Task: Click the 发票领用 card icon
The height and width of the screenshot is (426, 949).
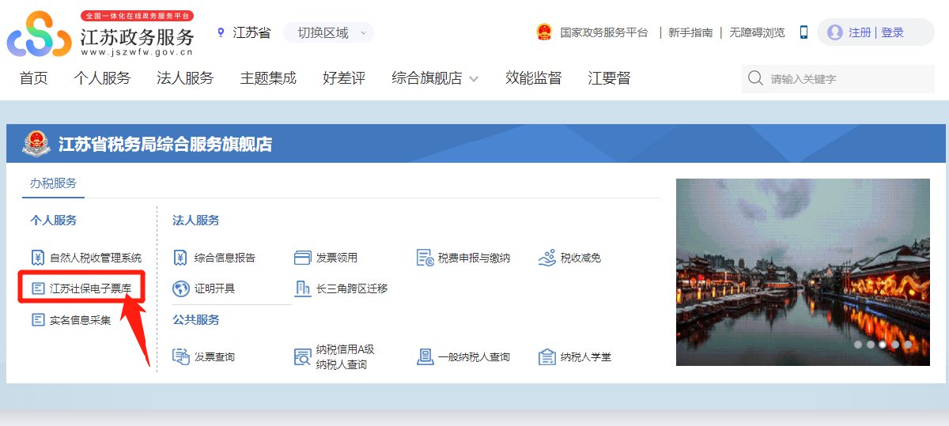Action: [x=302, y=258]
